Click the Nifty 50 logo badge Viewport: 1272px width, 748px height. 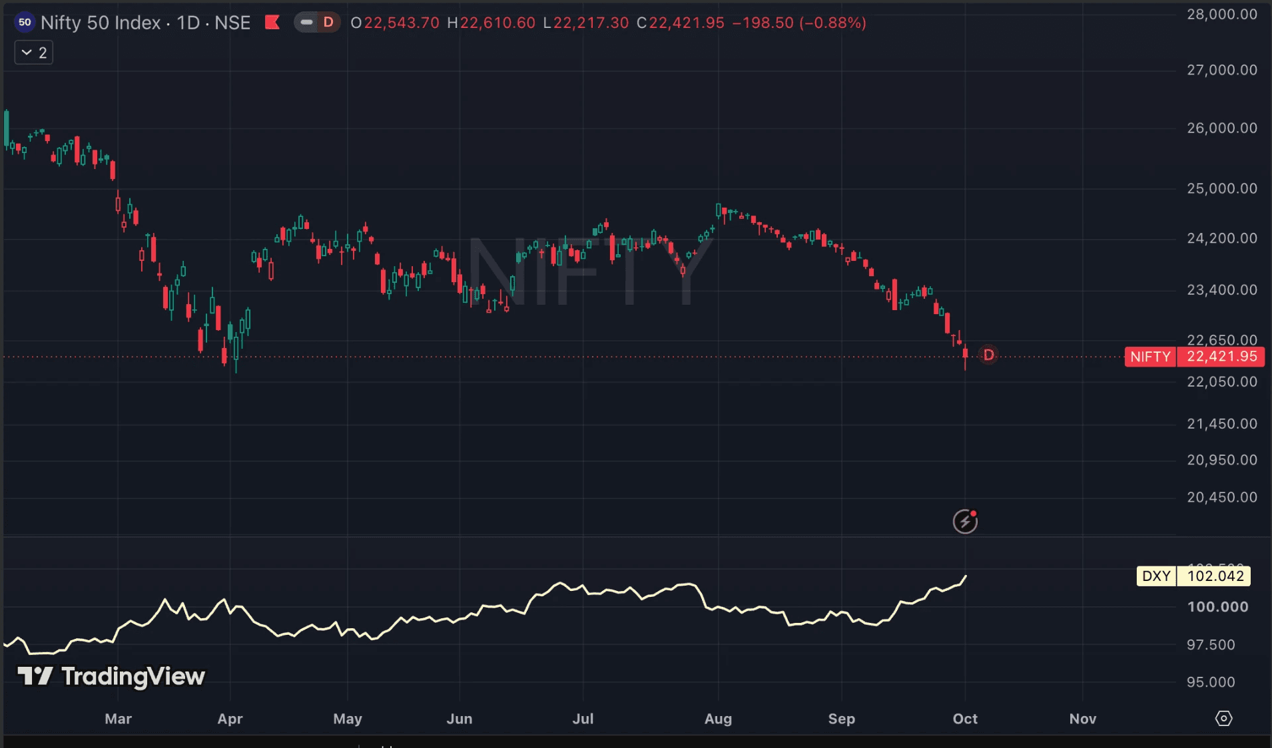click(x=25, y=22)
